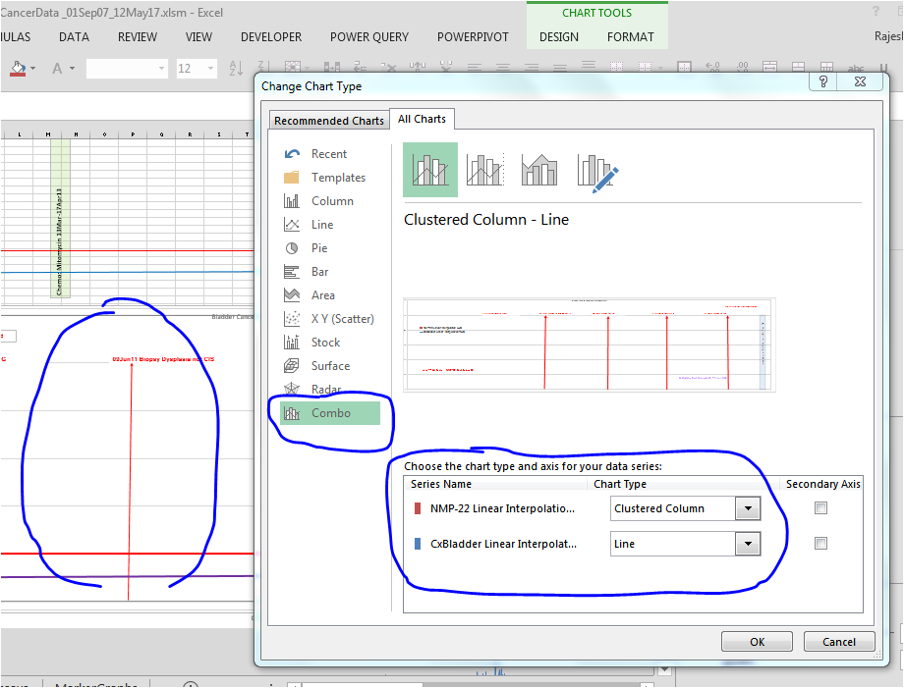Viewport: 904px width, 688px height.
Task: Open chart type dropdown for NMP-22 series
Action: click(x=748, y=508)
